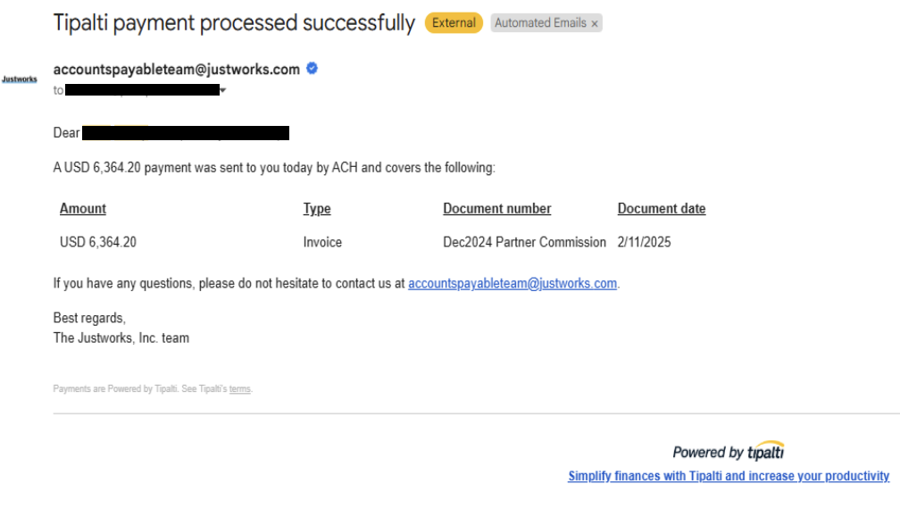
Task: Click the email subject Tipalti payment processed successfully
Action: (x=234, y=23)
